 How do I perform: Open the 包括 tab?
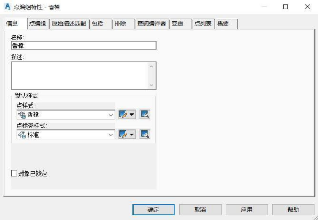coord(101,24)
